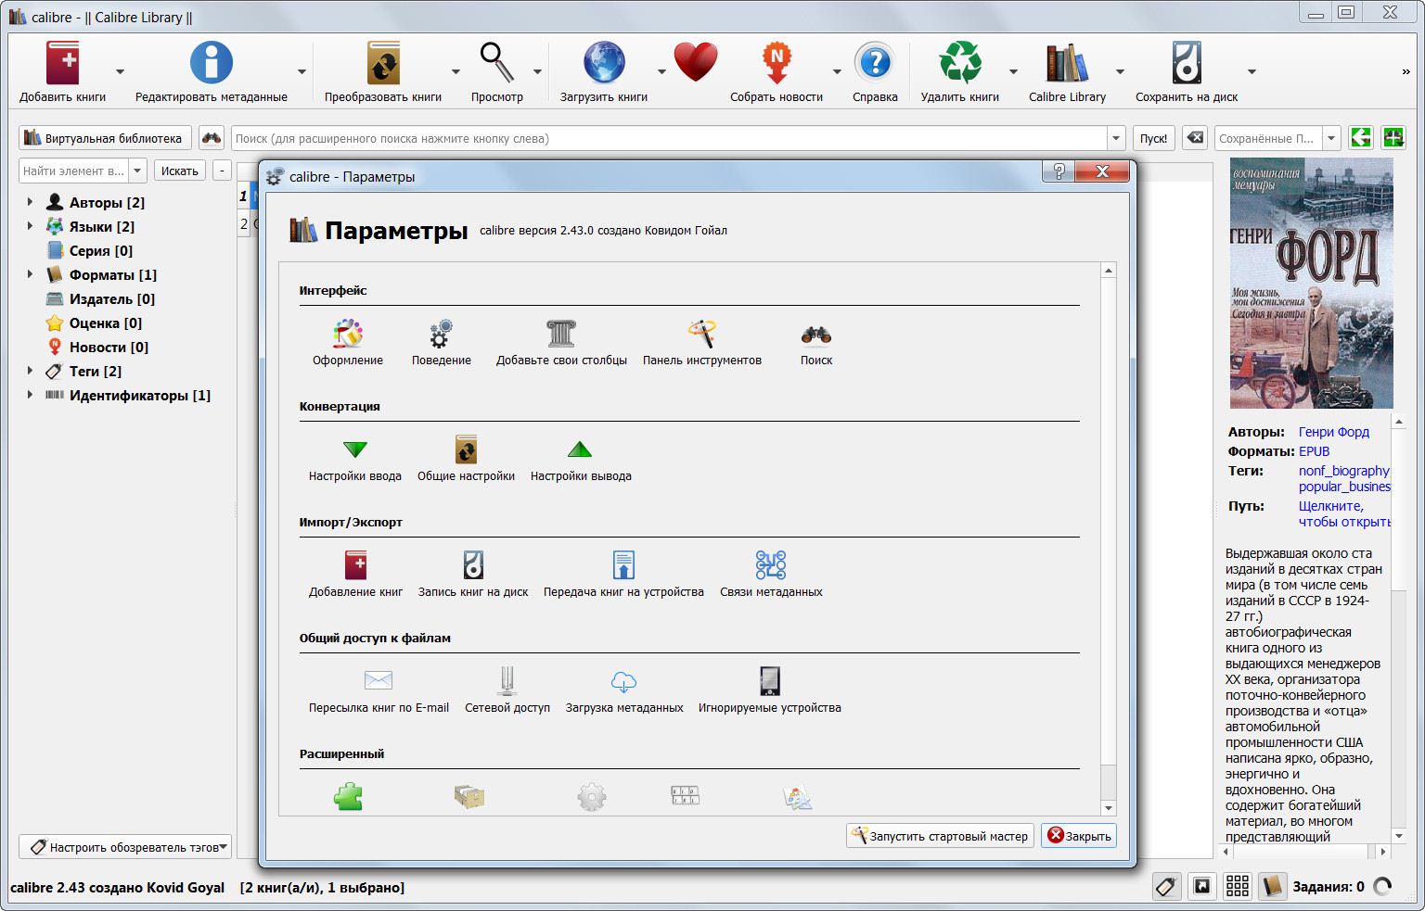
Task: Expand Языки [2] tree node
Action: click(x=30, y=225)
